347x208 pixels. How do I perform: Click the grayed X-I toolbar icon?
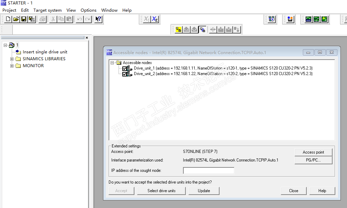[x=147, y=19]
